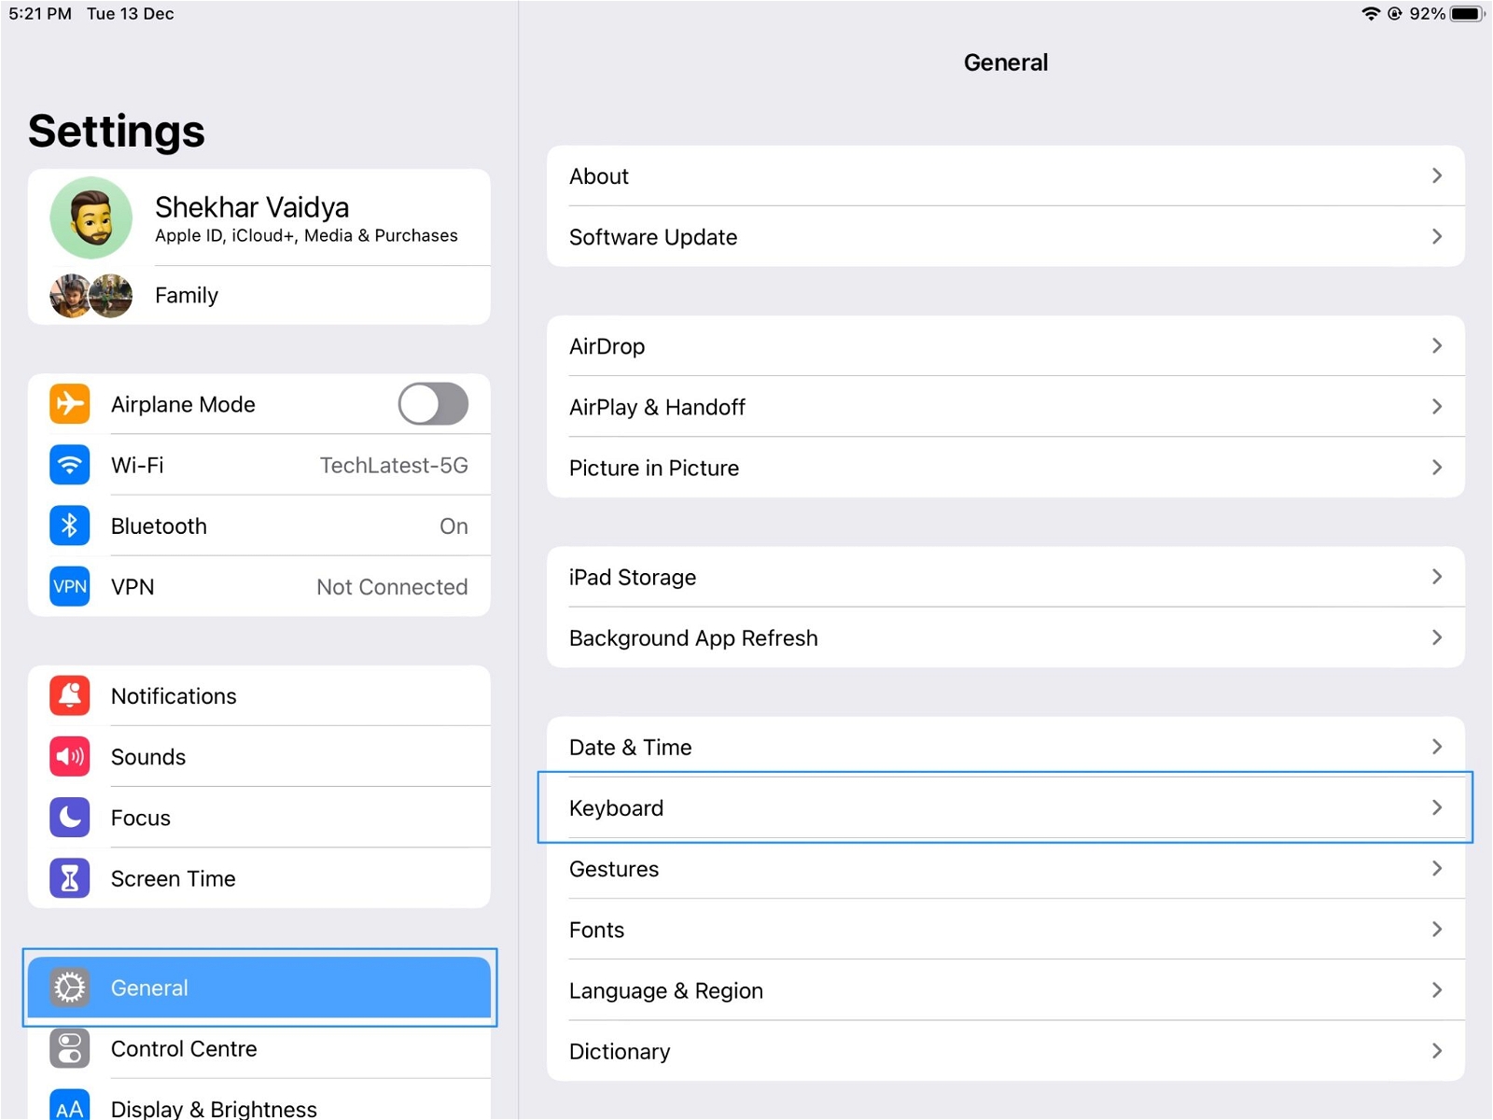Open Wi-Fi TechLatest-5G settings
The width and height of the screenshot is (1493, 1120).
click(x=259, y=465)
